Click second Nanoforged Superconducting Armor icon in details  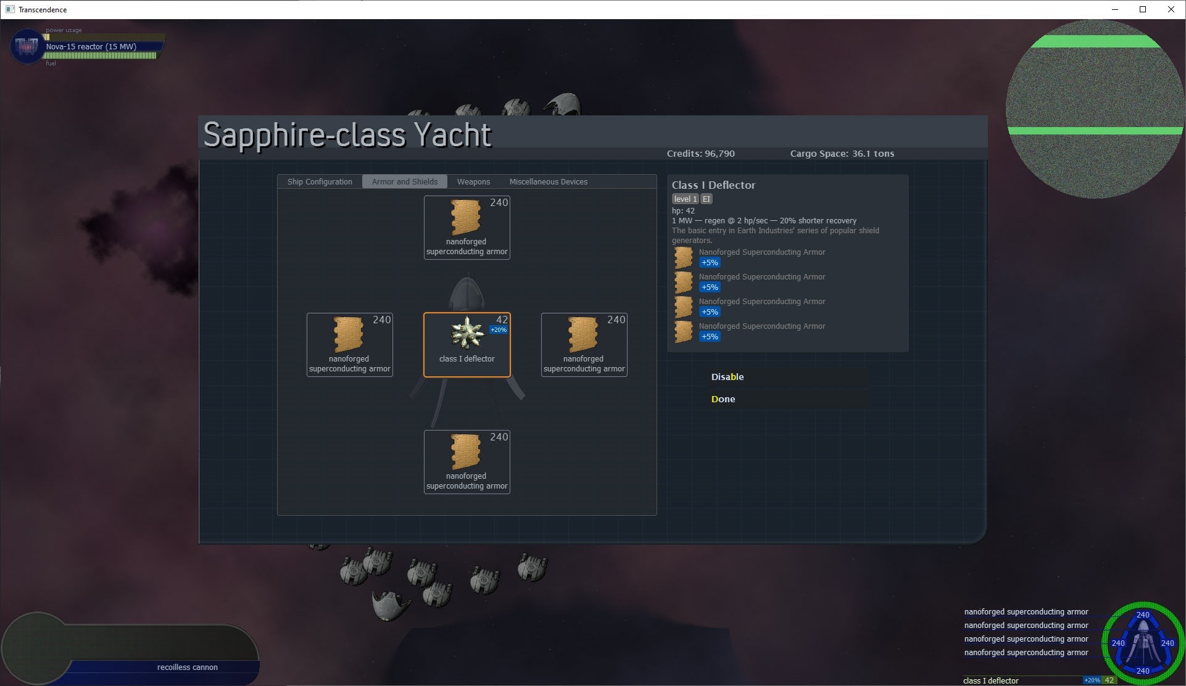click(683, 283)
